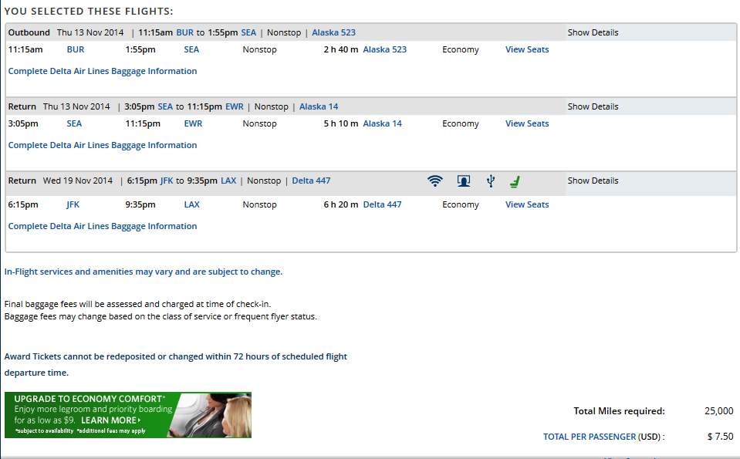This screenshot has height=459, width=740.
Task: Click BUR airport code in Outbound header
Action: coord(185,32)
